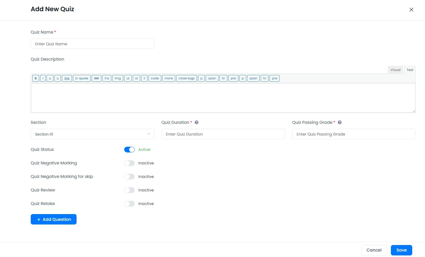Viewport: 425px width, 257px height.
Task: Switch to the Text editor tab
Action: [x=410, y=70]
